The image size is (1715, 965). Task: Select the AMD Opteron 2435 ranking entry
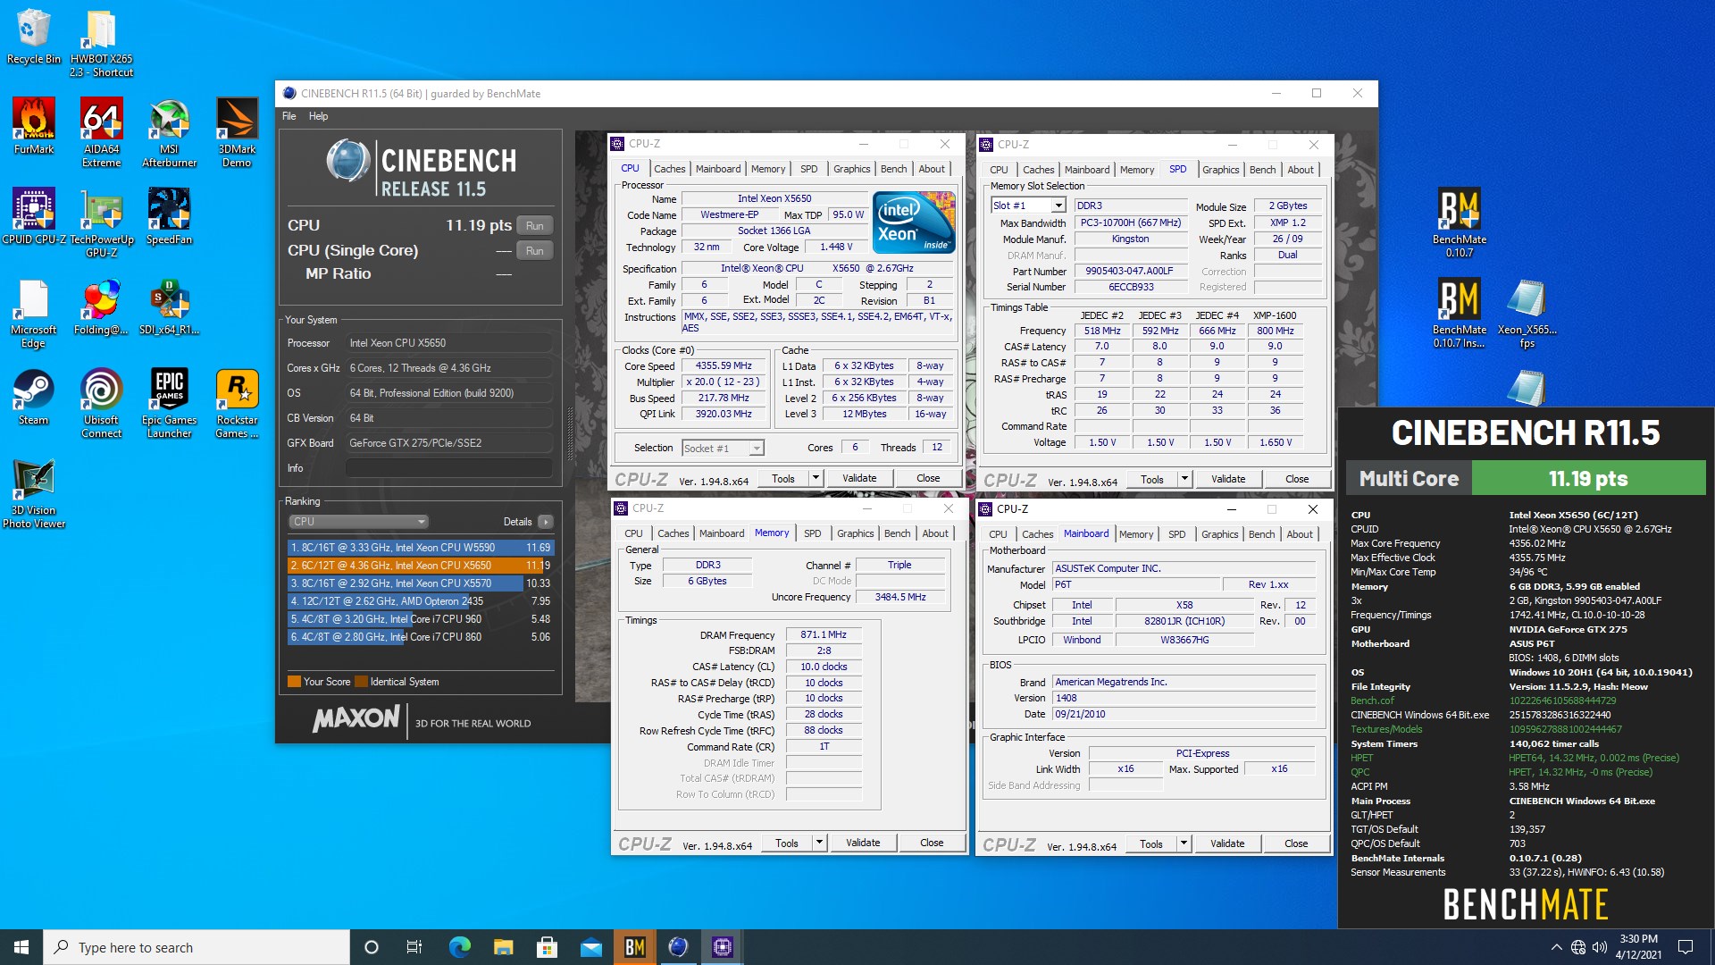coord(420,601)
